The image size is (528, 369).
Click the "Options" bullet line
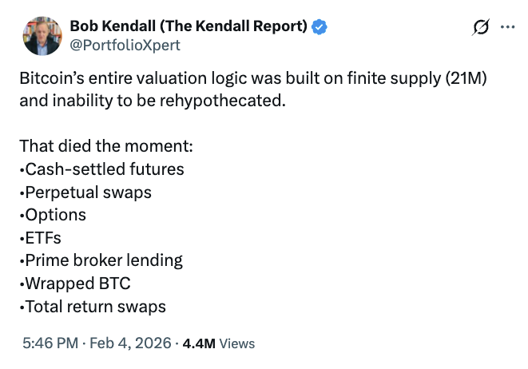(53, 215)
